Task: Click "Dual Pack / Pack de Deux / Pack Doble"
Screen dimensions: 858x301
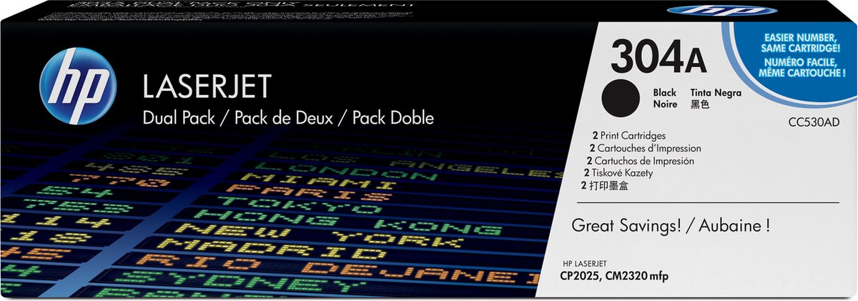Action: pyautogui.click(x=290, y=117)
